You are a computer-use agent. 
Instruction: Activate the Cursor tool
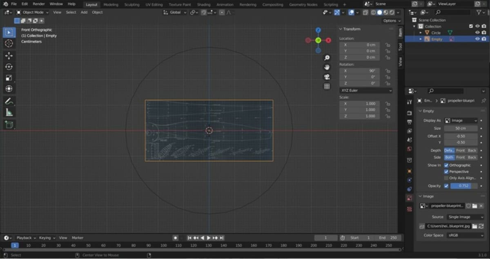point(9,43)
